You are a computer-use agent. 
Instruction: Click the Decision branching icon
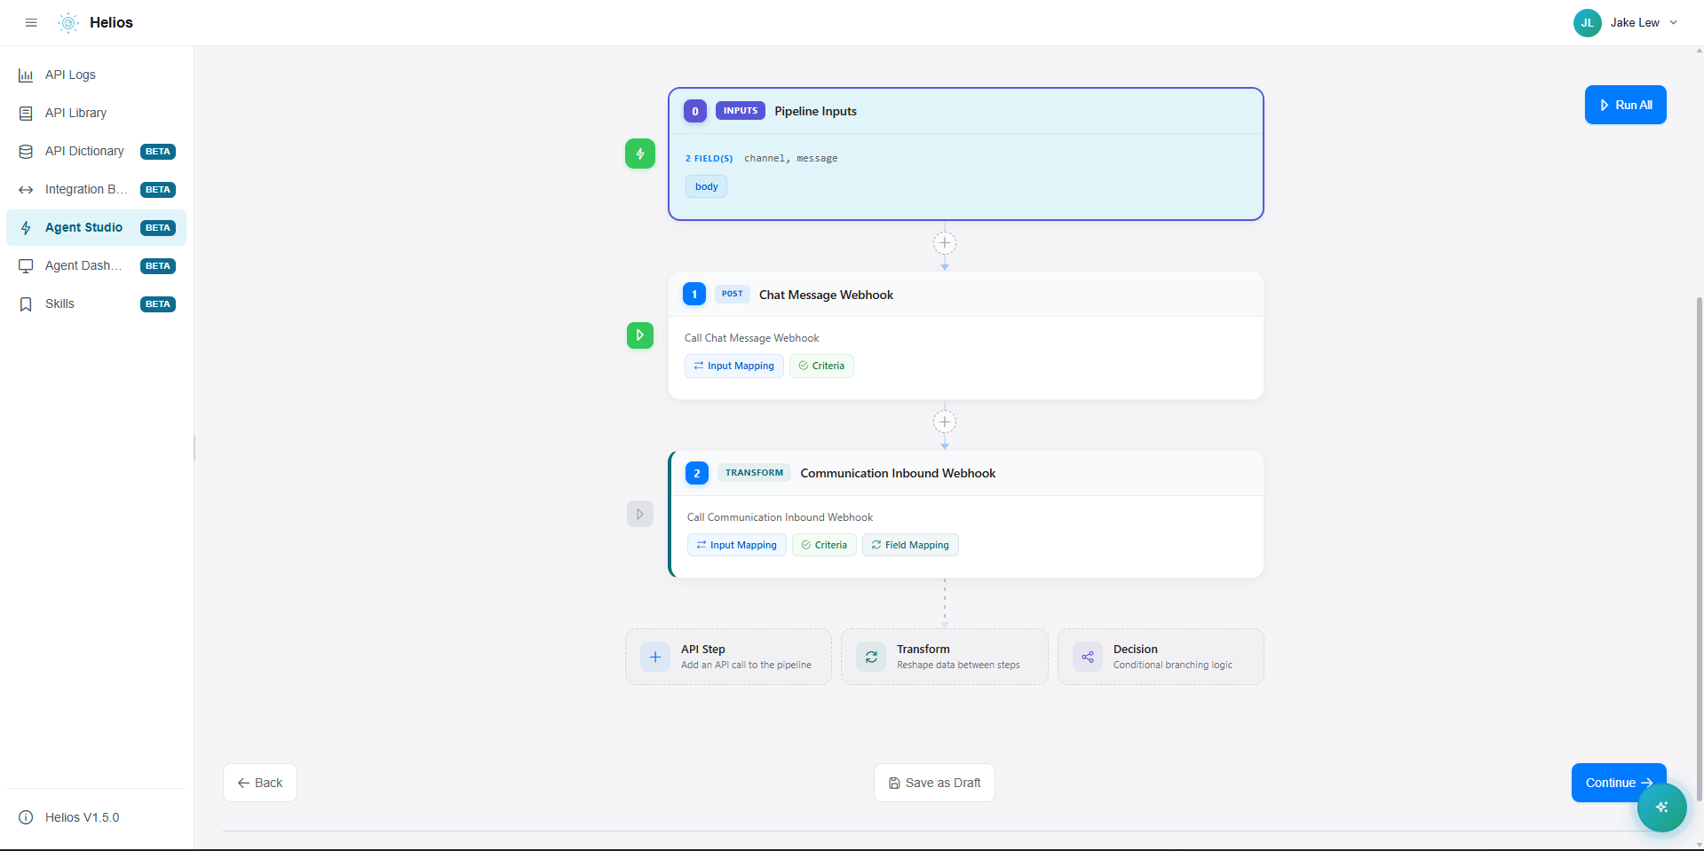point(1088,657)
